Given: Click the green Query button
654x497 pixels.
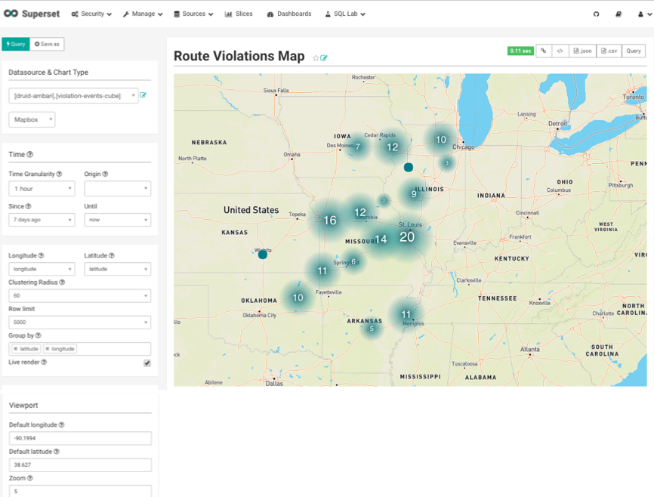Looking at the screenshot, I should coord(15,44).
